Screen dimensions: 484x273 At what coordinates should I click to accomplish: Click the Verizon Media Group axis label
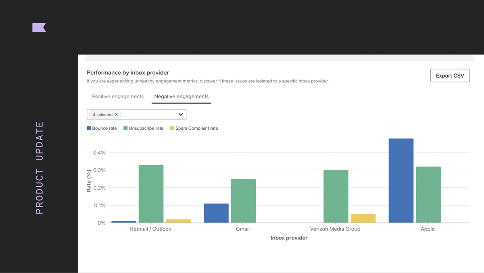335,229
